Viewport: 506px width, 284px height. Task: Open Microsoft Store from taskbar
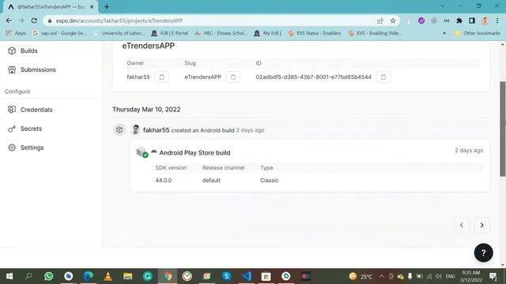click(266, 276)
